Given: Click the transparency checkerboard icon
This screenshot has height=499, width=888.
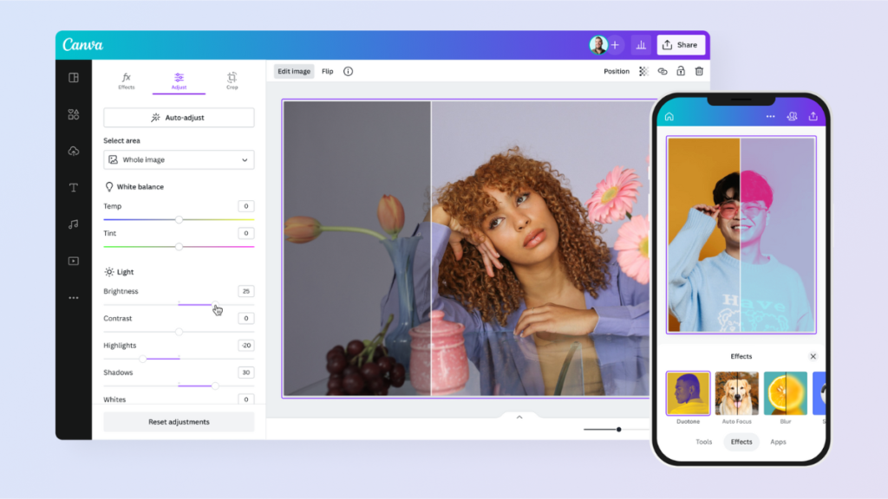Looking at the screenshot, I should [x=643, y=71].
